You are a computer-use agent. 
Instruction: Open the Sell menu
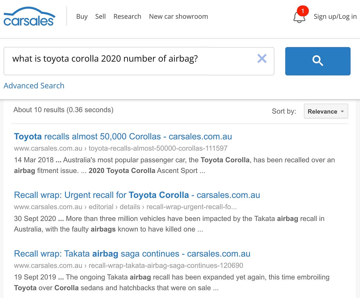[x=100, y=17]
